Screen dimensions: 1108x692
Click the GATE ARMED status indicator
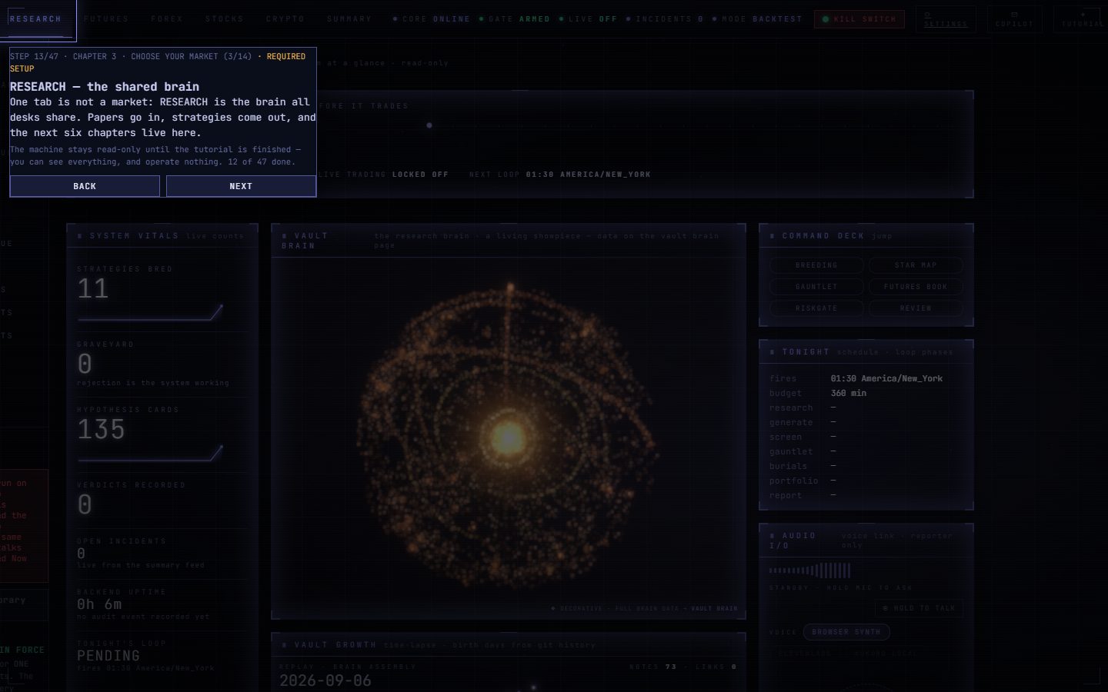[x=515, y=19]
